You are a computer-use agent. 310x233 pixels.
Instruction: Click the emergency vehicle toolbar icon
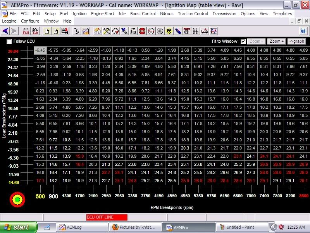(x=205, y=31)
